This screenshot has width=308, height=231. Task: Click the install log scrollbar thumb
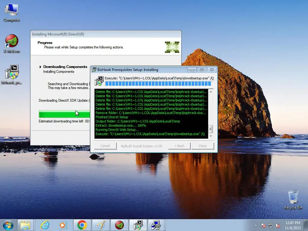coord(211,129)
